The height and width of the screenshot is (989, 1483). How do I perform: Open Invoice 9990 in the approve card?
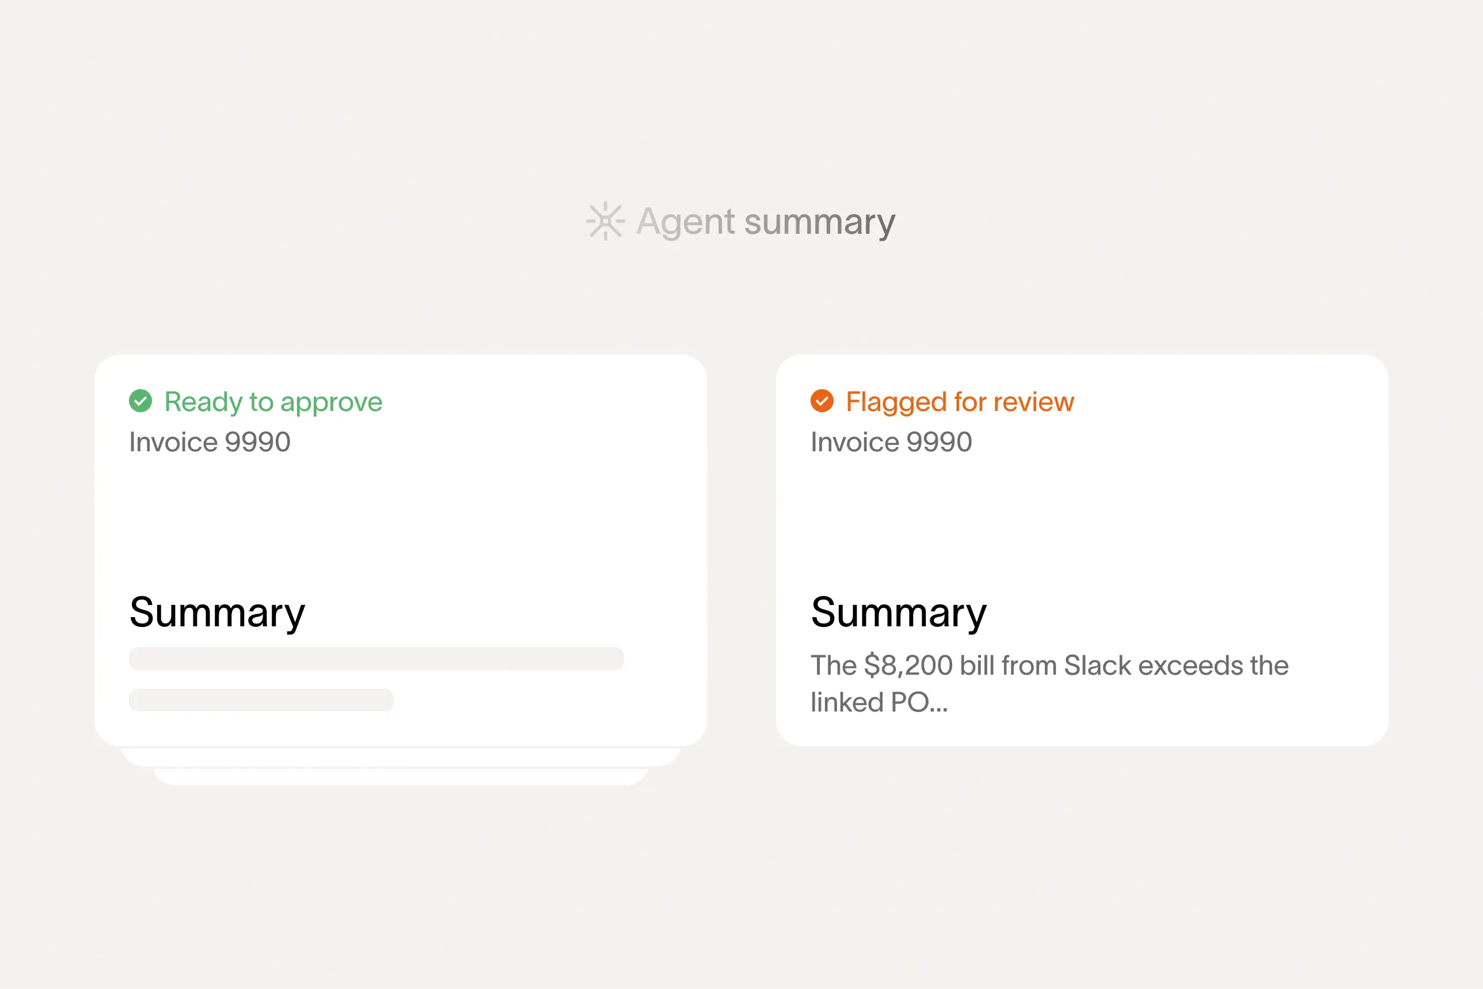point(210,442)
